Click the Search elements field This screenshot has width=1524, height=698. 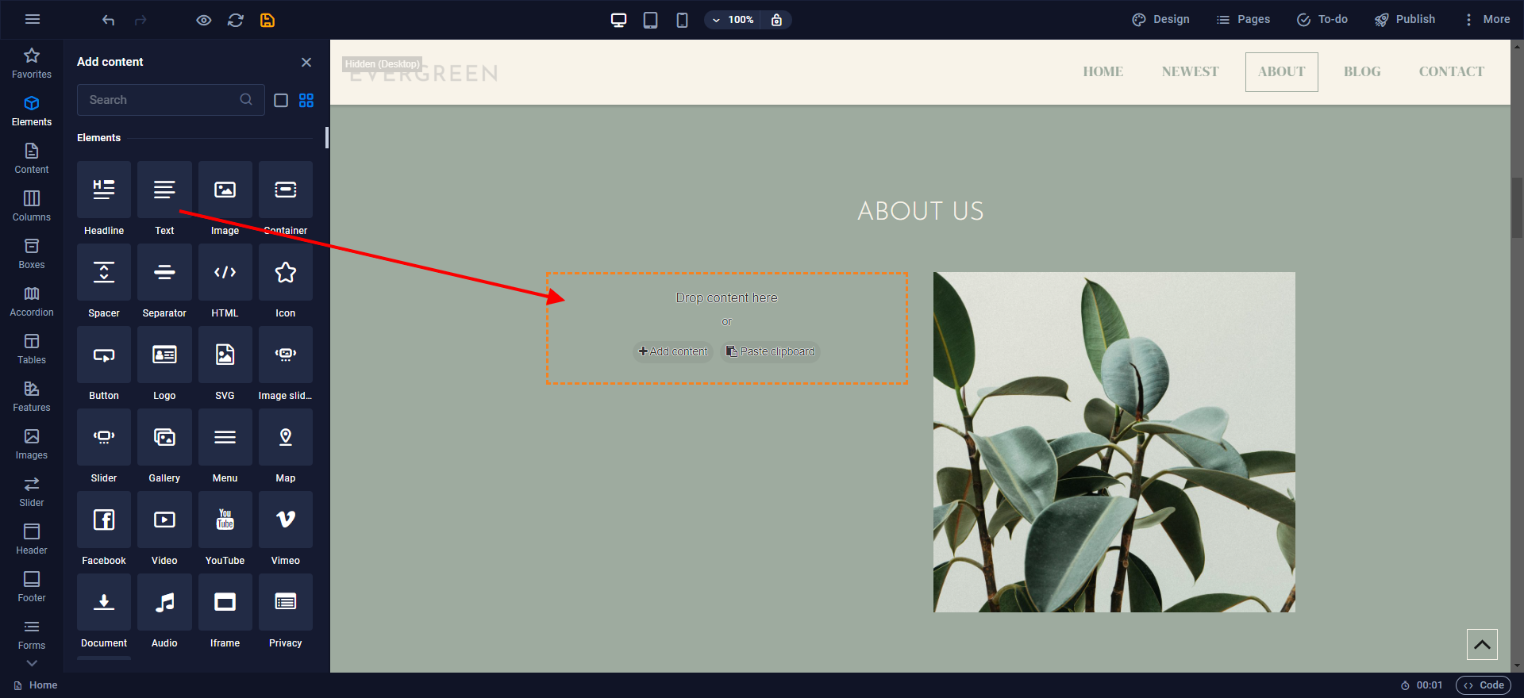(161, 100)
